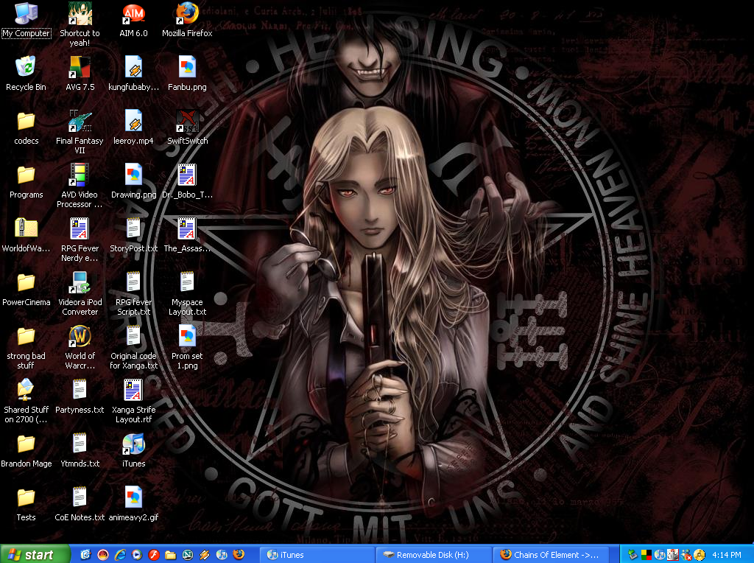The image size is (754, 563).
Task: Select the AIM 6.0 desktop shortcut
Action: point(133,19)
